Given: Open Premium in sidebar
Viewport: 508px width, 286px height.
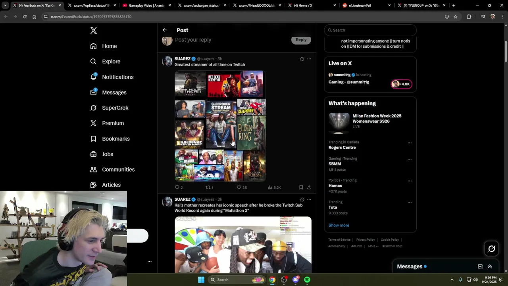Looking at the screenshot, I should pyautogui.click(x=107, y=123).
